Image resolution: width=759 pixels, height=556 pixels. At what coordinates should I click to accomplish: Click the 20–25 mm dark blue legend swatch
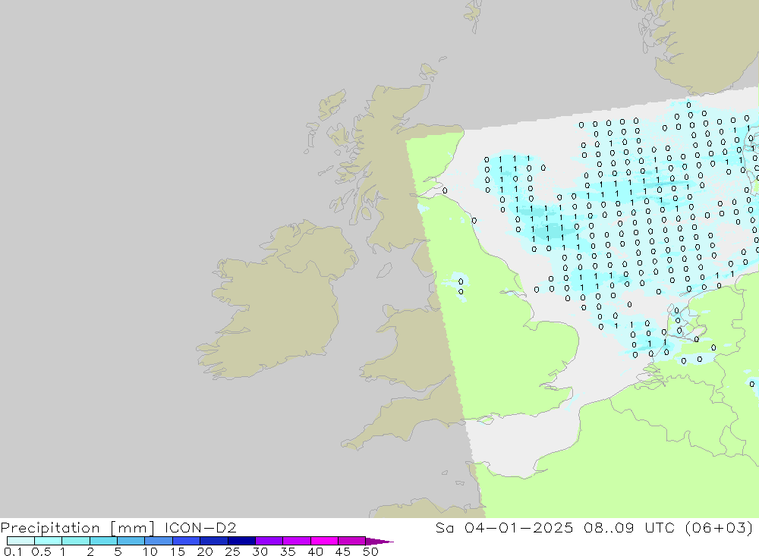[x=214, y=541]
